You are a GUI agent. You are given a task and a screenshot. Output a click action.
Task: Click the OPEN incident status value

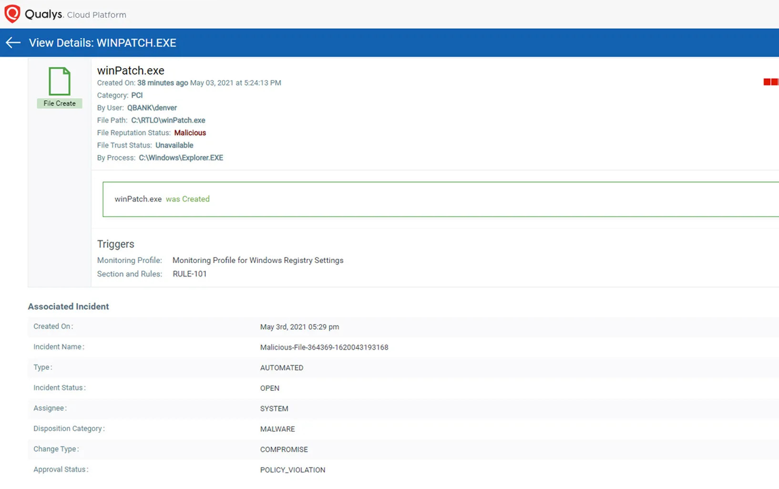[270, 388]
